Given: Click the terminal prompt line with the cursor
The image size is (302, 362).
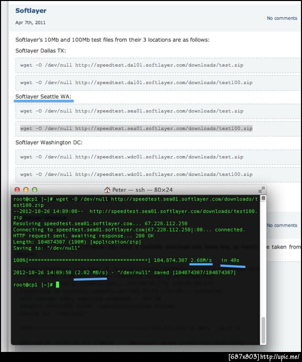Looking at the screenshot, I should pos(36,284).
